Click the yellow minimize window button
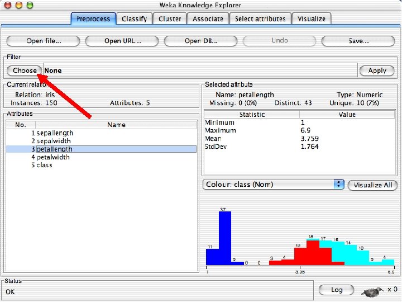Image resolution: width=402 pixels, height=302 pixels. point(19,5)
